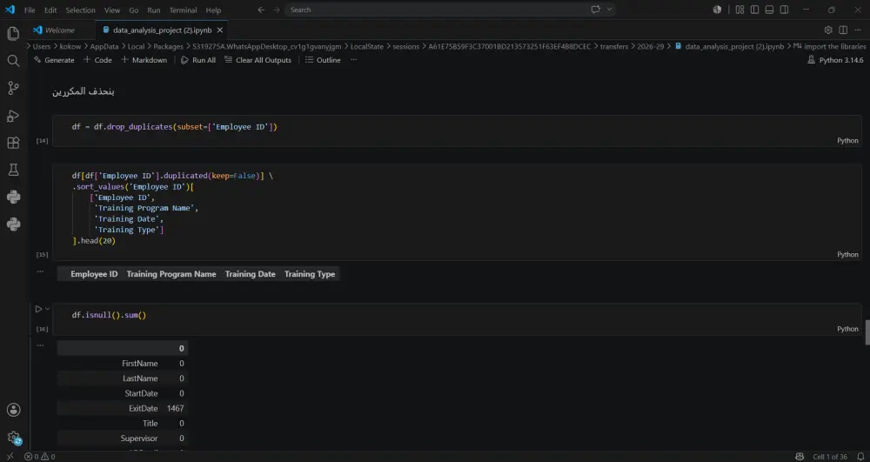Add a Code cell
870x462 pixels.
click(97, 60)
